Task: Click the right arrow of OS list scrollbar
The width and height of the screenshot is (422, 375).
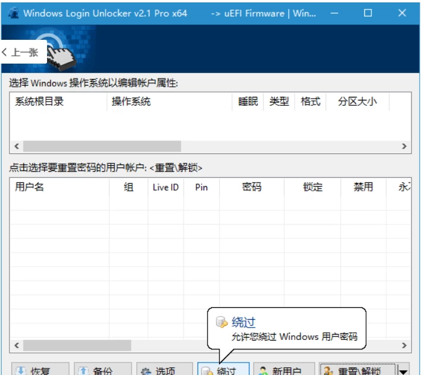Action: [404, 146]
